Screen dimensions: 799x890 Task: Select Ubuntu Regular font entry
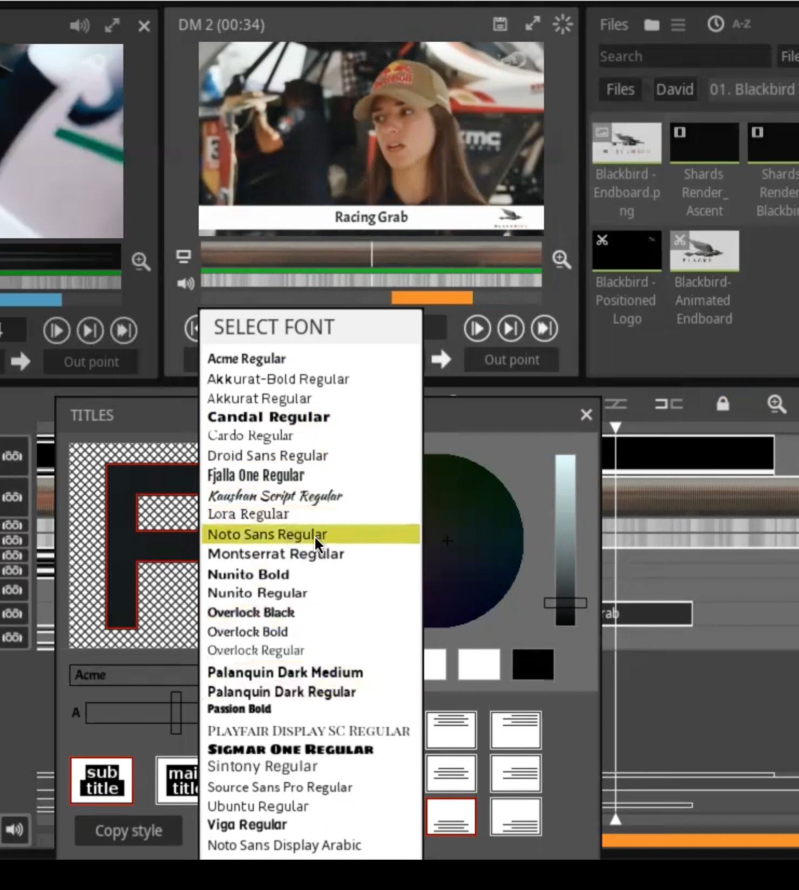coord(258,806)
